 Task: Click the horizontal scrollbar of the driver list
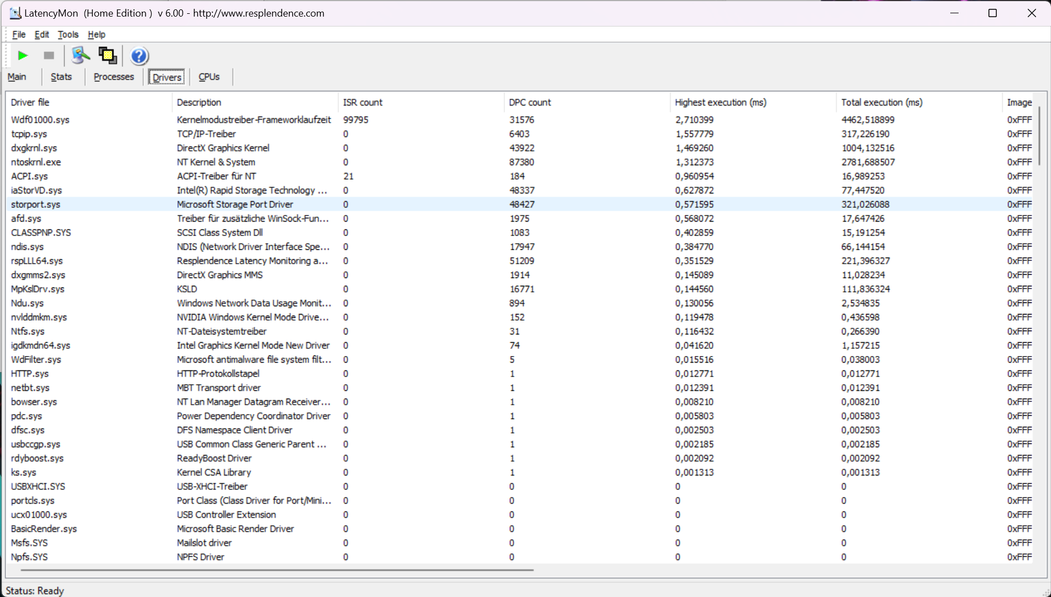pos(277,569)
